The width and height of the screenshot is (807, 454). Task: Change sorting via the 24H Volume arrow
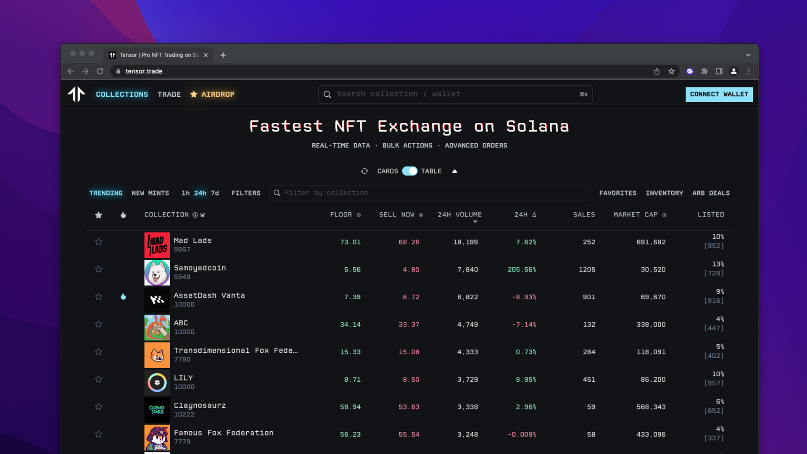point(475,221)
